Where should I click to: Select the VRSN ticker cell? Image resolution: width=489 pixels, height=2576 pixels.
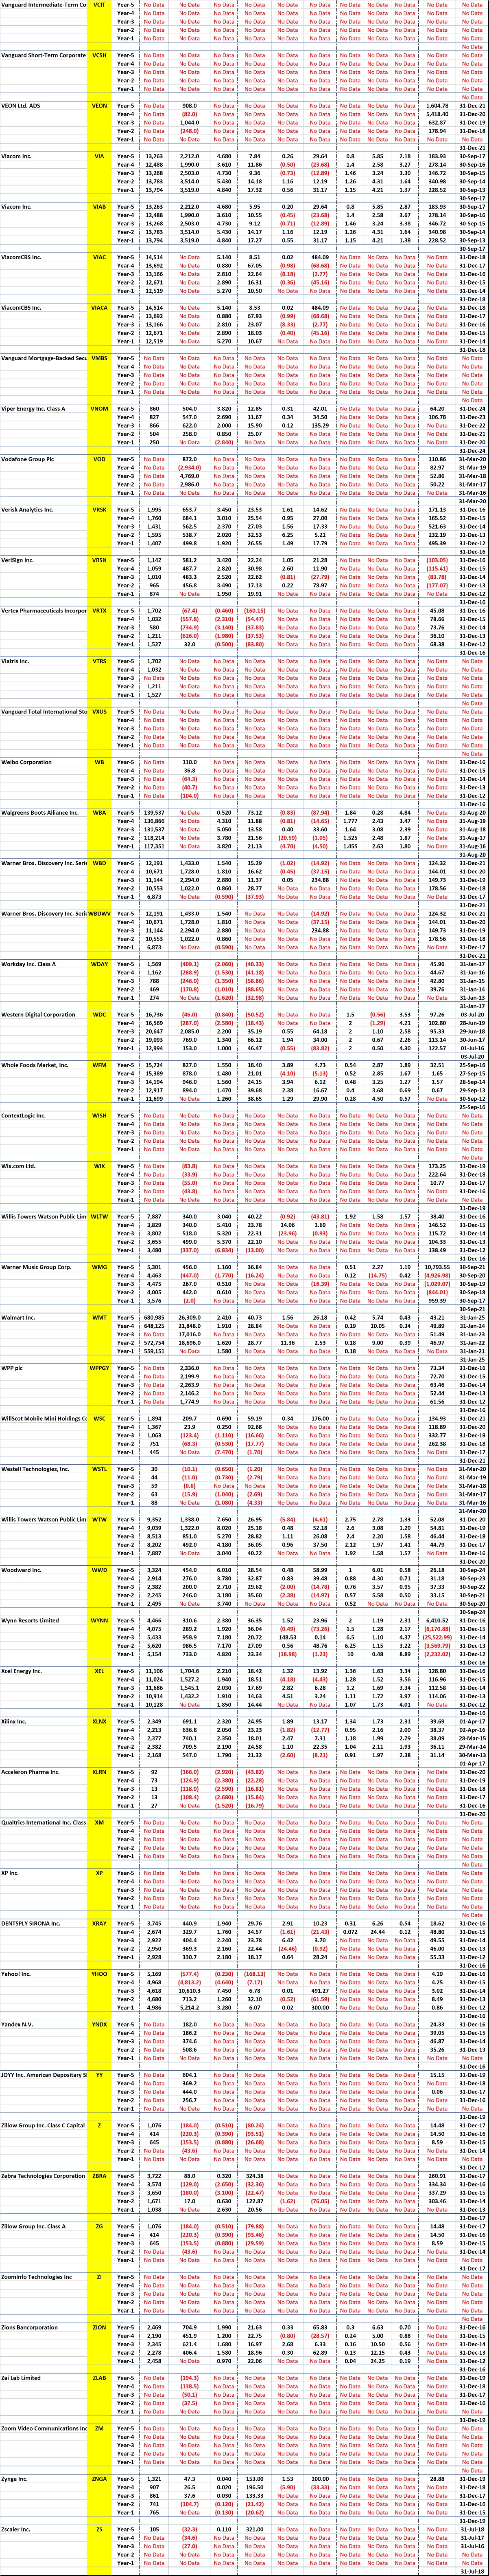[x=100, y=559]
